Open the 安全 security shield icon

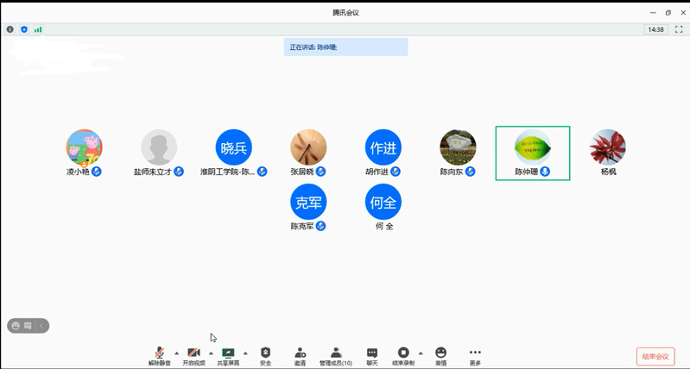click(x=265, y=355)
